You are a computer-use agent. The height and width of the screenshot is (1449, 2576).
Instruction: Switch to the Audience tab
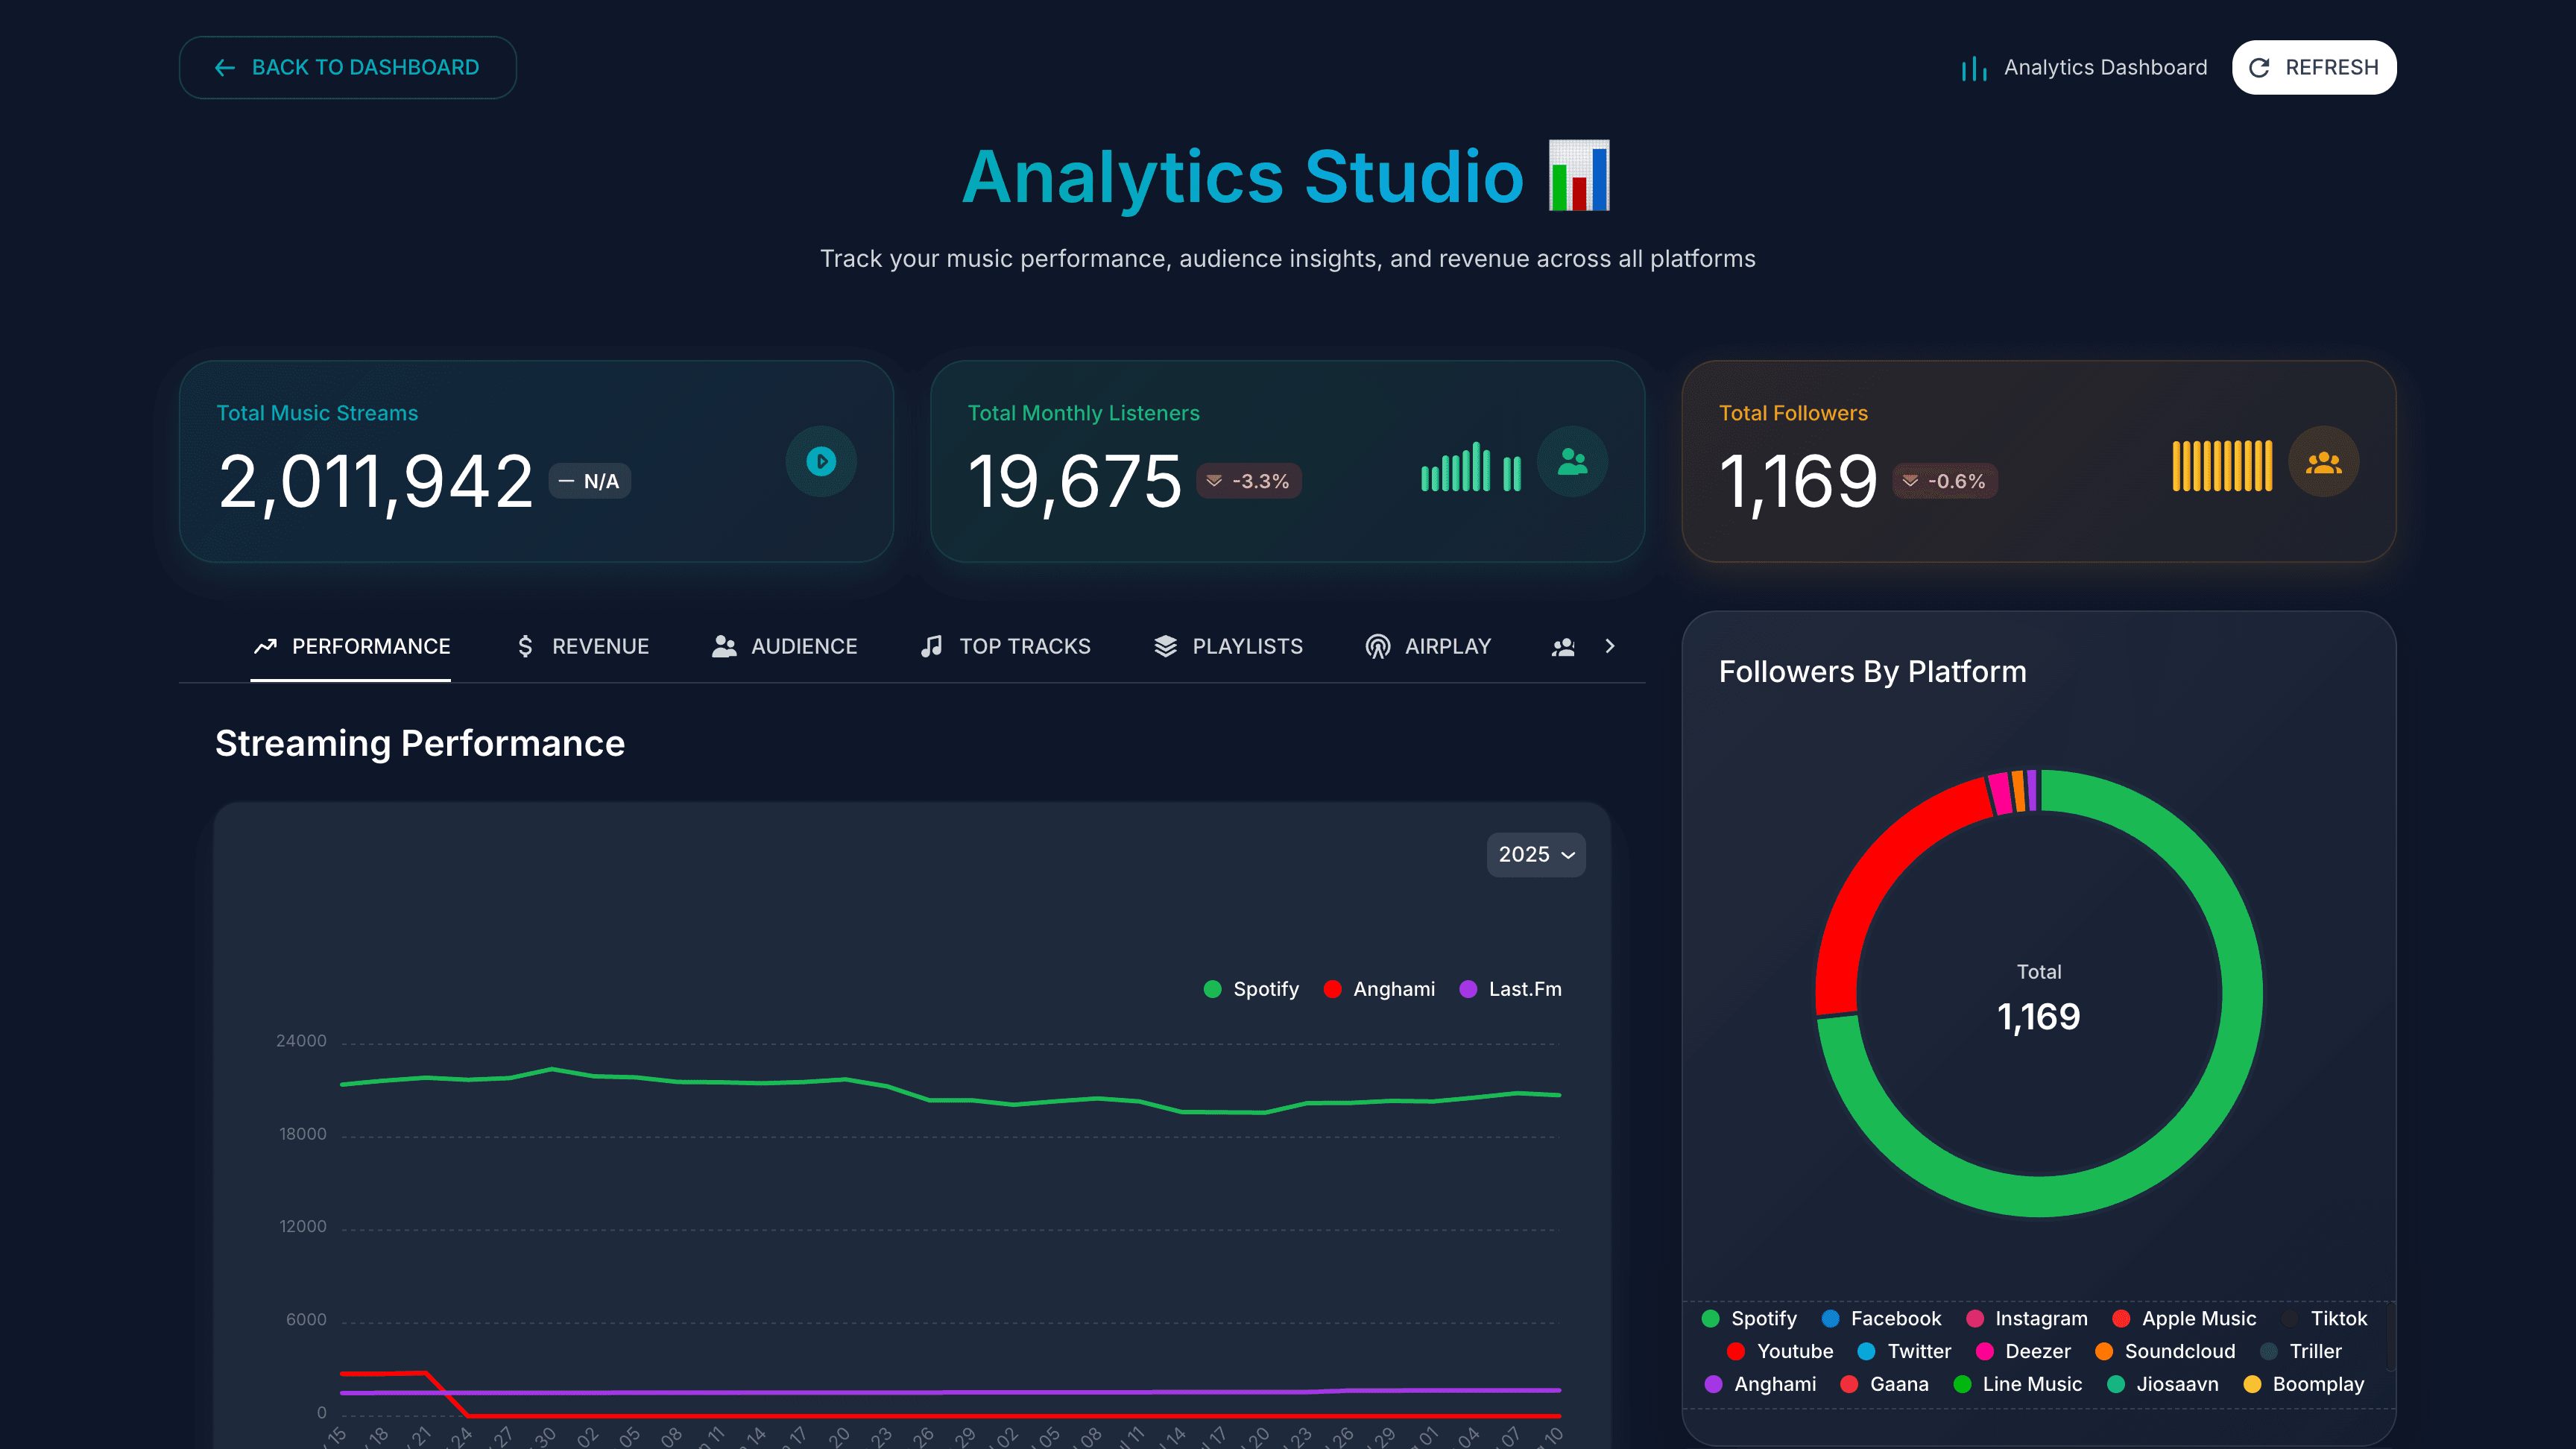[x=785, y=646]
